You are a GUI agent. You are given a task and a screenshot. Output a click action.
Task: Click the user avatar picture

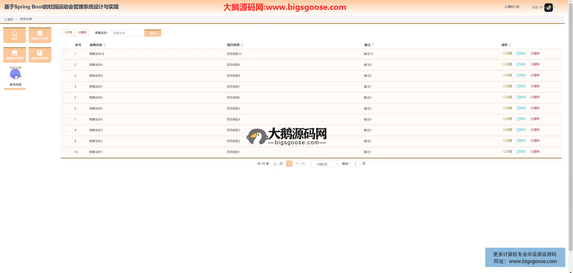click(548, 7)
